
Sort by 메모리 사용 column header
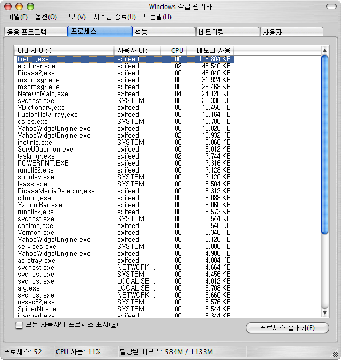(210, 51)
